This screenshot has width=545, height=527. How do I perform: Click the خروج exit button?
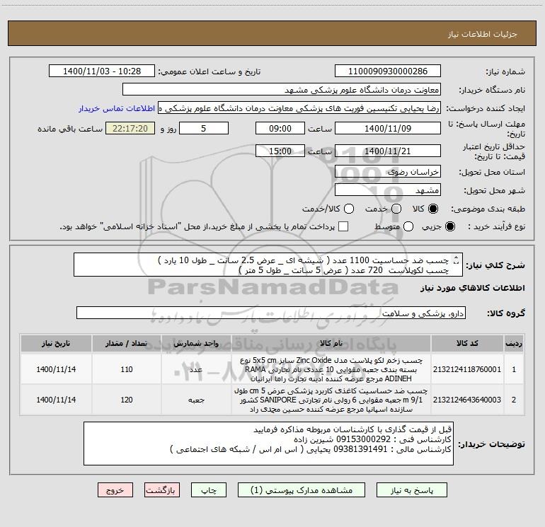pyautogui.click(x=115, y=490)
